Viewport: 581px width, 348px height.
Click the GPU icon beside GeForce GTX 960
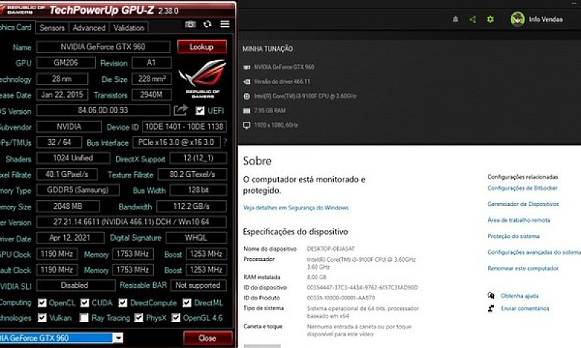pos(246,67)
